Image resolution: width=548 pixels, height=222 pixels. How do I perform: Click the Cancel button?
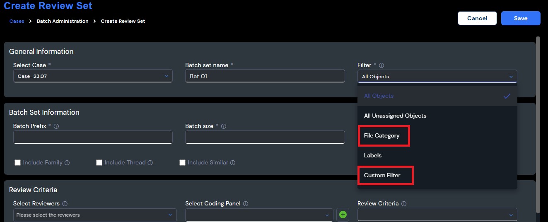477,18
